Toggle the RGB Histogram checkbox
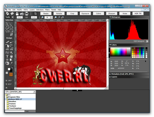This screenshot has height=117, width=154. pyautogui.click(x=147, y=41)
